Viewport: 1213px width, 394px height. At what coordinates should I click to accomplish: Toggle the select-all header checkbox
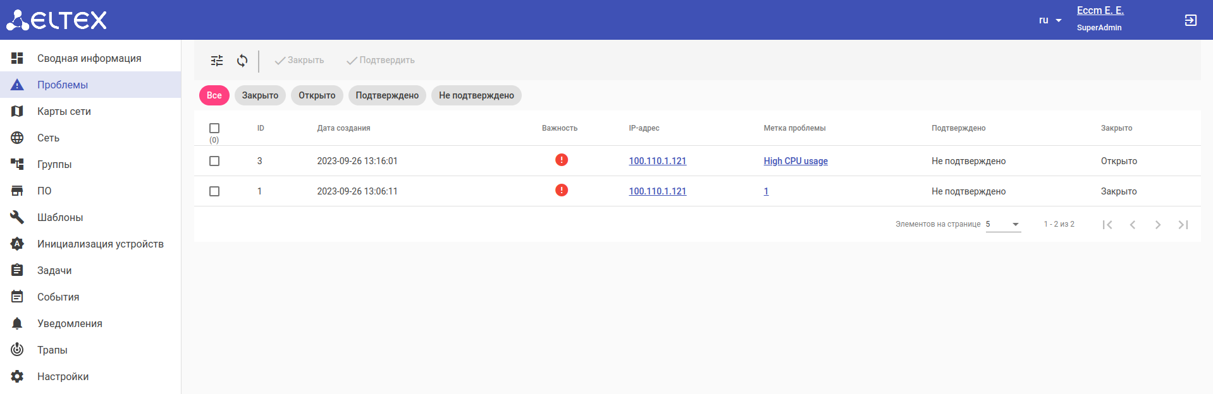coord(214,128)
